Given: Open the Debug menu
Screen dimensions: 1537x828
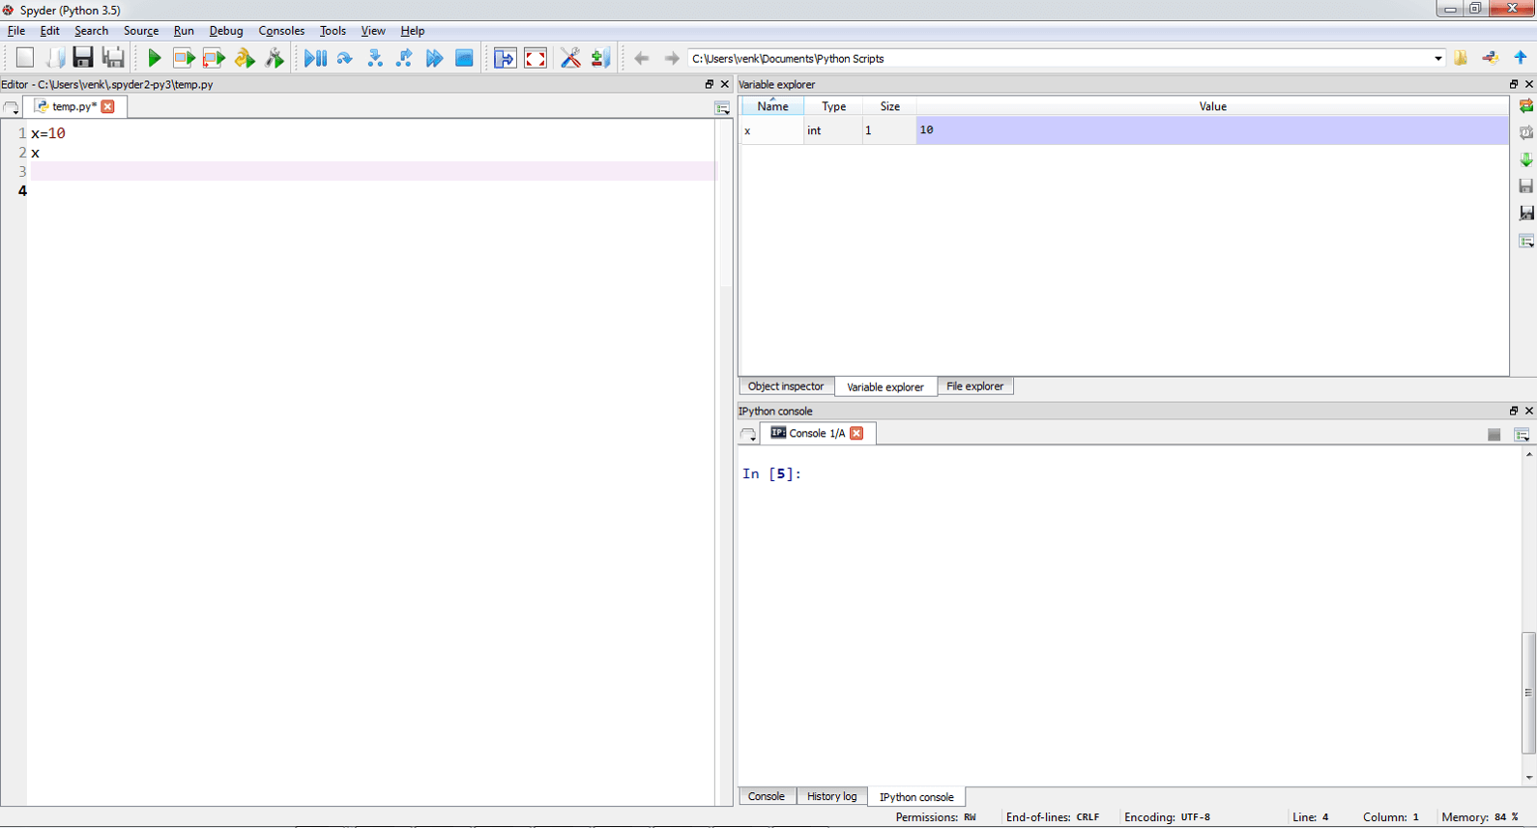Looking at the screenshot, I should point(226,31).
